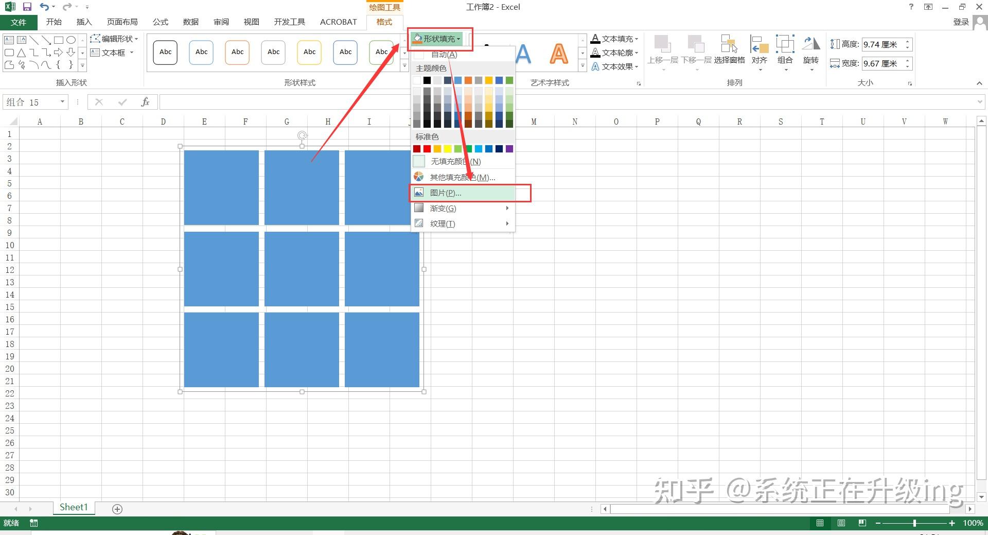988x535 pixels.
Task: Click the Undo arrow icon
Action: 44,7
